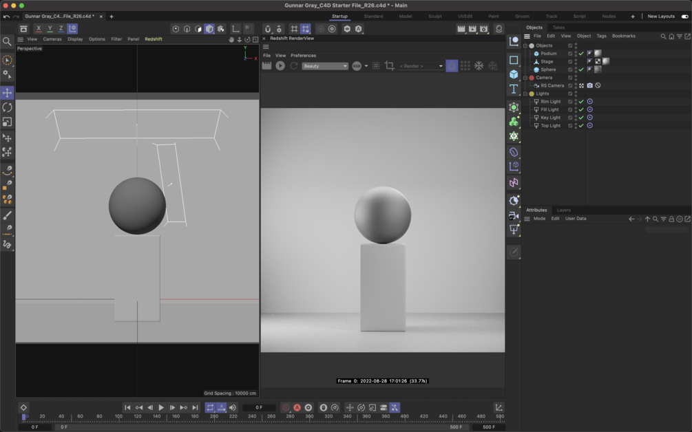This screenshot has height=432, width=692.
Task: Enable snapping magnet icon in top toolbar
Action: 267,29
